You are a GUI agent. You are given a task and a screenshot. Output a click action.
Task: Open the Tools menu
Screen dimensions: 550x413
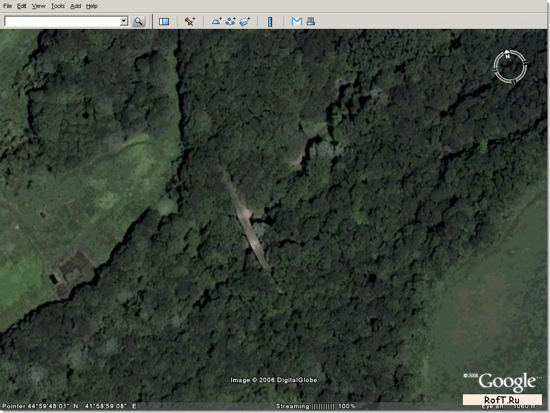[x=58, y=6]
